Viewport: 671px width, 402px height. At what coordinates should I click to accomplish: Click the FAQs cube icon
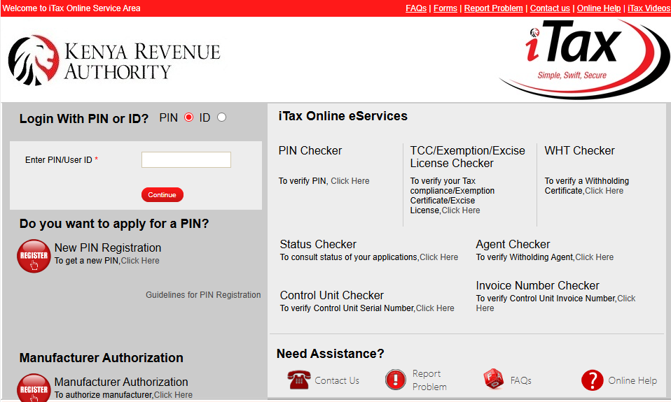pos(494,380)
